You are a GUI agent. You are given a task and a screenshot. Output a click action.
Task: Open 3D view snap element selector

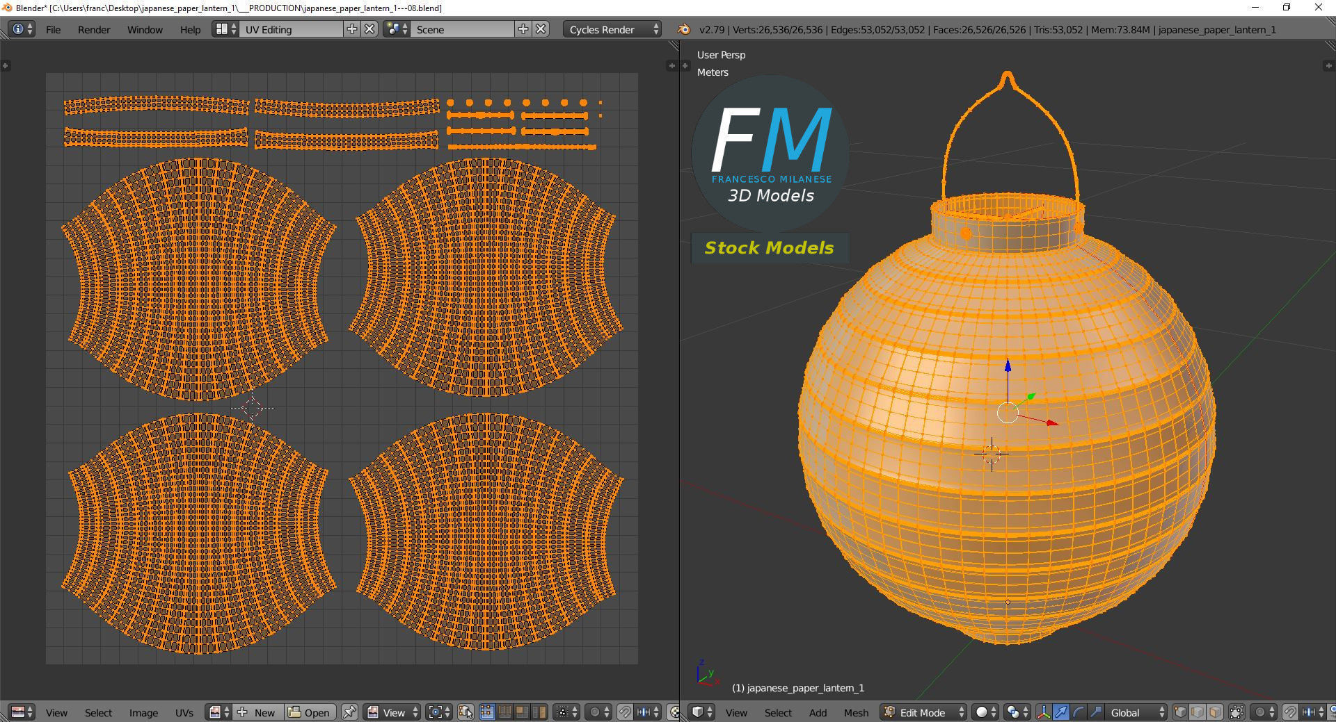click(1314, 712)
